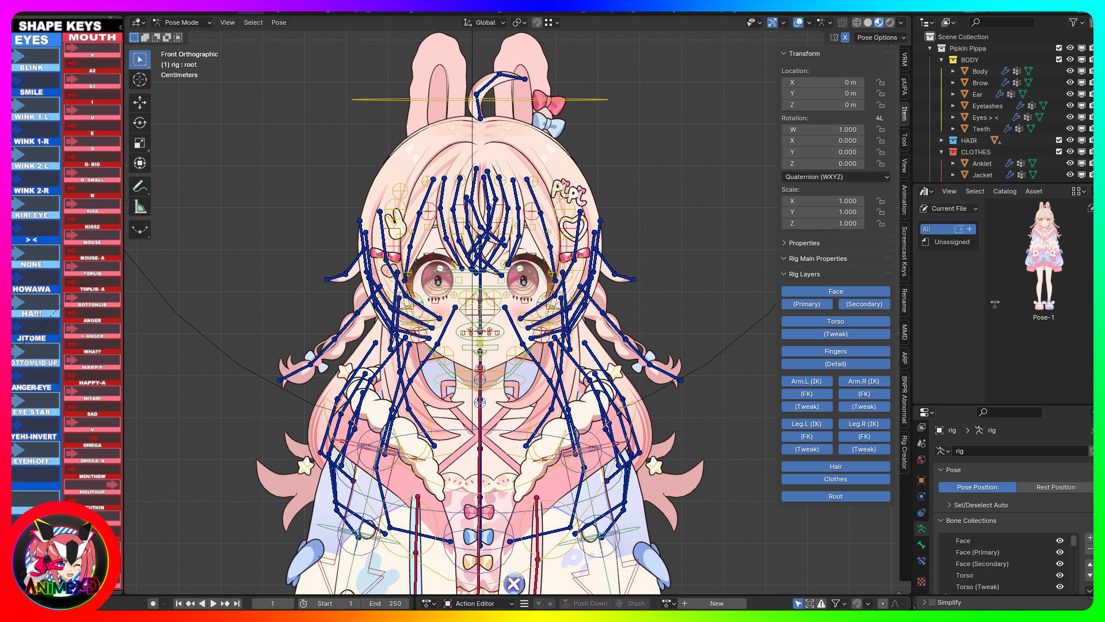The width and height of the screenshot is (1105, 622).
Task: Exclude the BODY collection via checkbox
Action: pos(1058,60)
